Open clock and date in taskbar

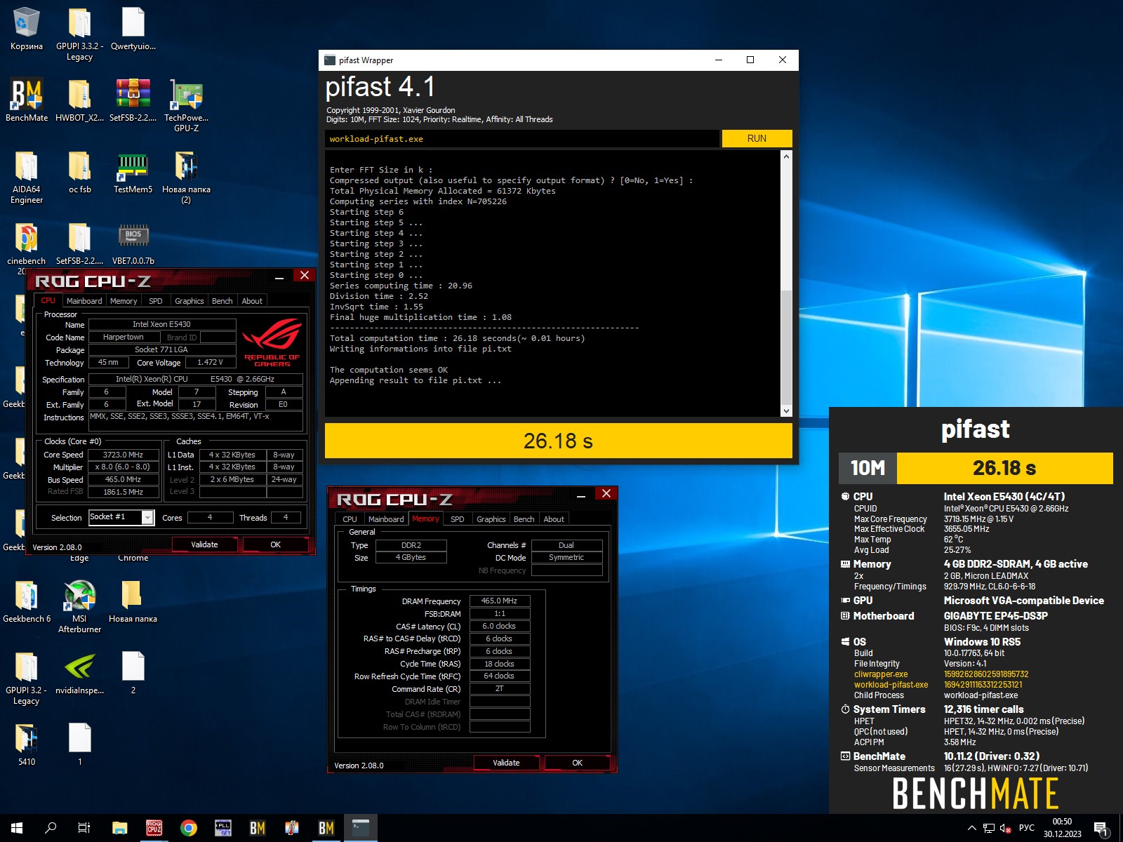click(x=1062, y=828)
